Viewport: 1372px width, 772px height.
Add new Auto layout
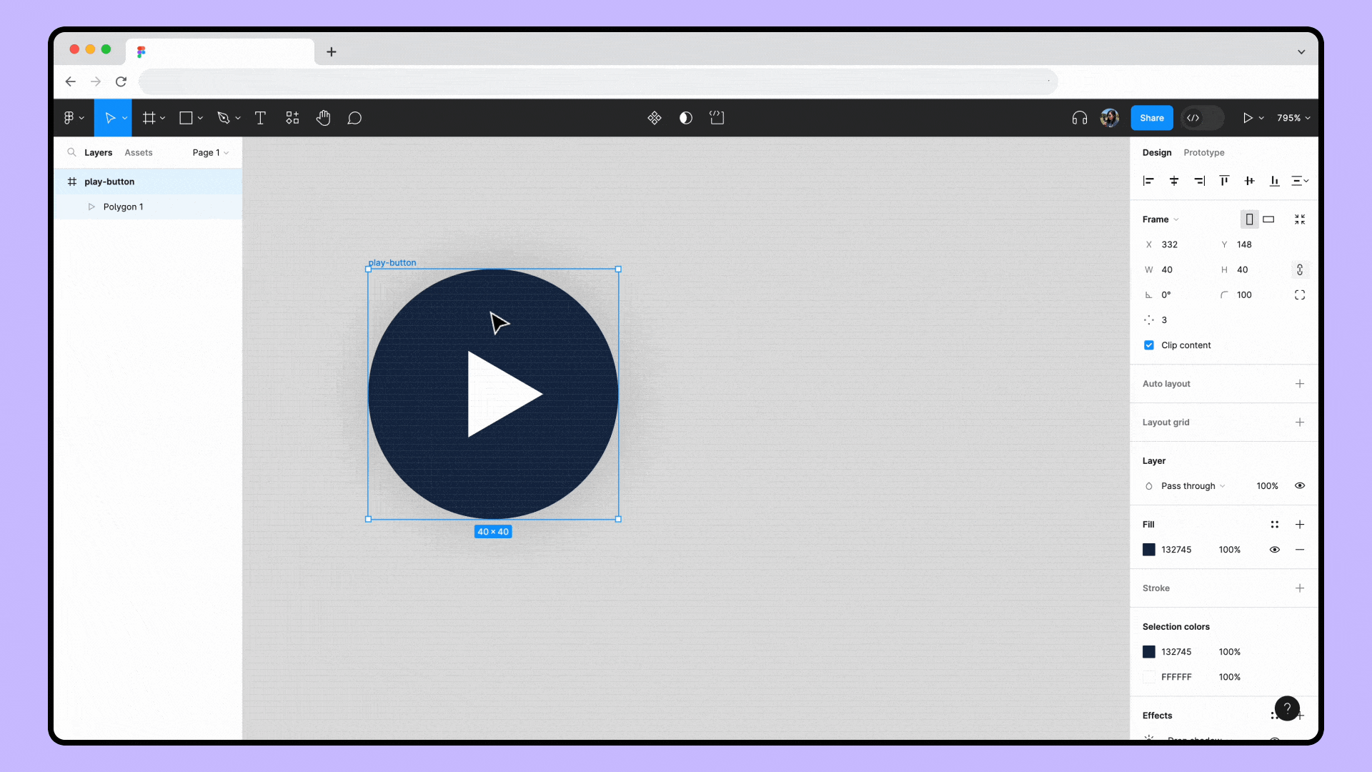pos(1299,384)
